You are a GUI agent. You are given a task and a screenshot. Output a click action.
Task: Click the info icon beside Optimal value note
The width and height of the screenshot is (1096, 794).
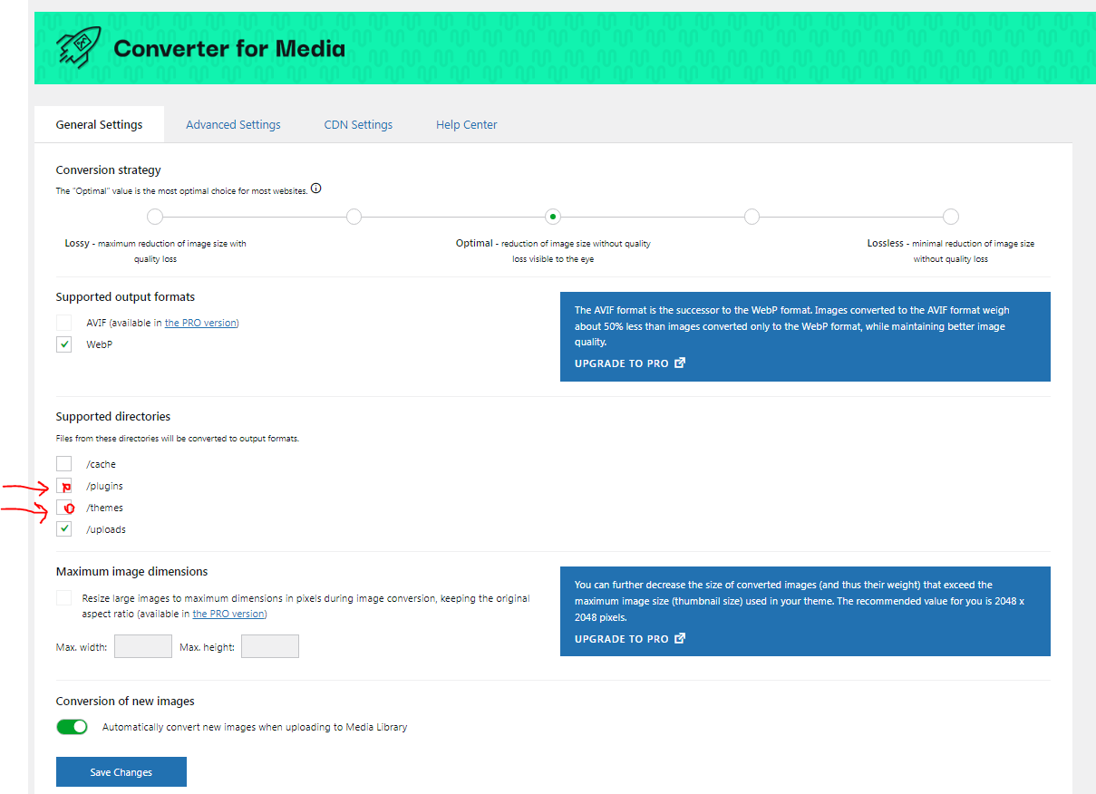click(x=315, y=189)
